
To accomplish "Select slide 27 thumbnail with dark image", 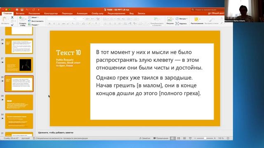I will coord(19,65).
